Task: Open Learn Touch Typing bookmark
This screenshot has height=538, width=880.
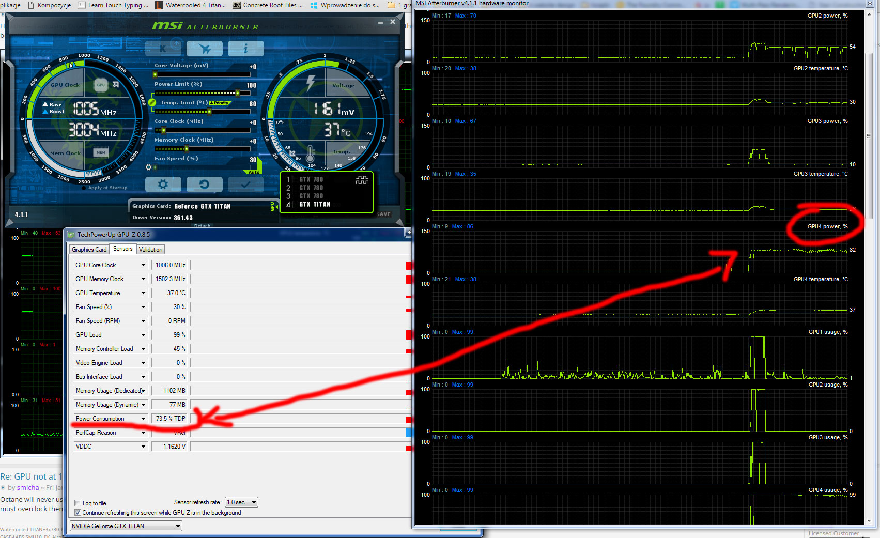Action: [113, 5]
